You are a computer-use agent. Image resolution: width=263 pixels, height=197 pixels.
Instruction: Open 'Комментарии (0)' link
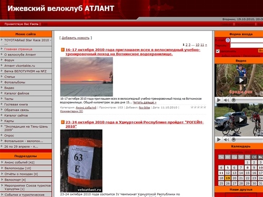click(72, 111)
